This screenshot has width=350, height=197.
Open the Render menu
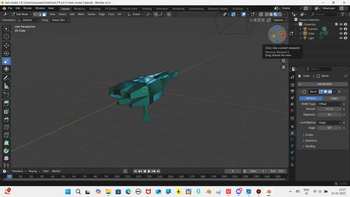[x=28, y=8]
